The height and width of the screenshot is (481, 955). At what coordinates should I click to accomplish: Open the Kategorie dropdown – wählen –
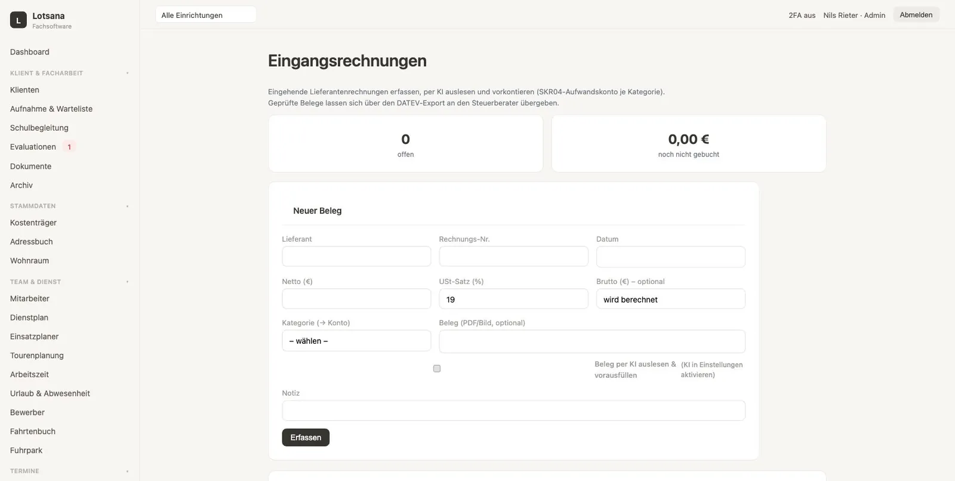[x=356, y=341]
